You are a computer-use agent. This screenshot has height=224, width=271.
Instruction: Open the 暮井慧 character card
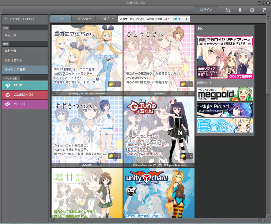[x=87, y=193]
